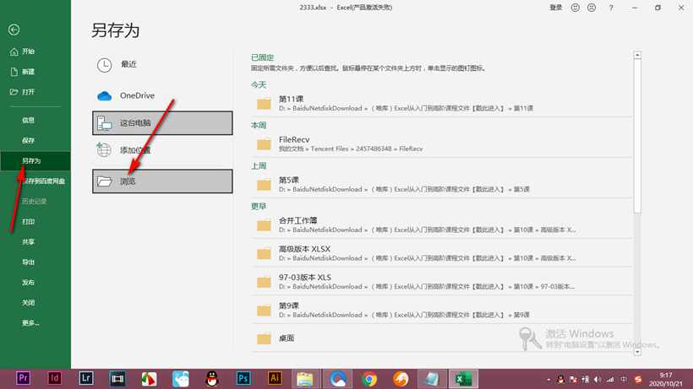Open the 合并工作簿 folder

pyautogui.click(x=442, y=225)
